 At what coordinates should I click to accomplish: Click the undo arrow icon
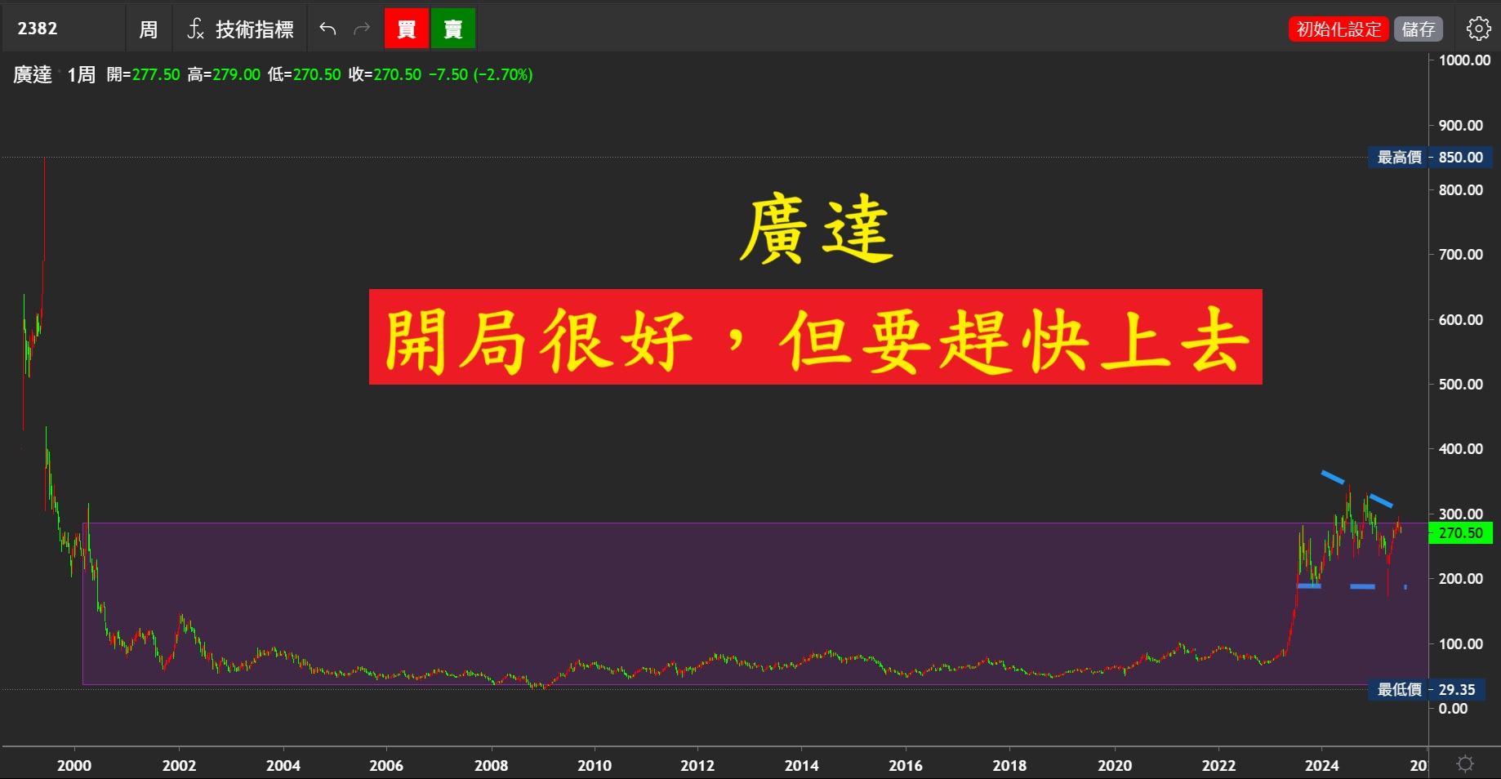tap(327, 29)
